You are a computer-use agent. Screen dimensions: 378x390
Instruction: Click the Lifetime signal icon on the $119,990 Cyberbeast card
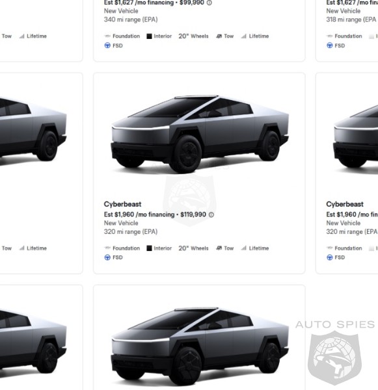(x=244, y=248)
